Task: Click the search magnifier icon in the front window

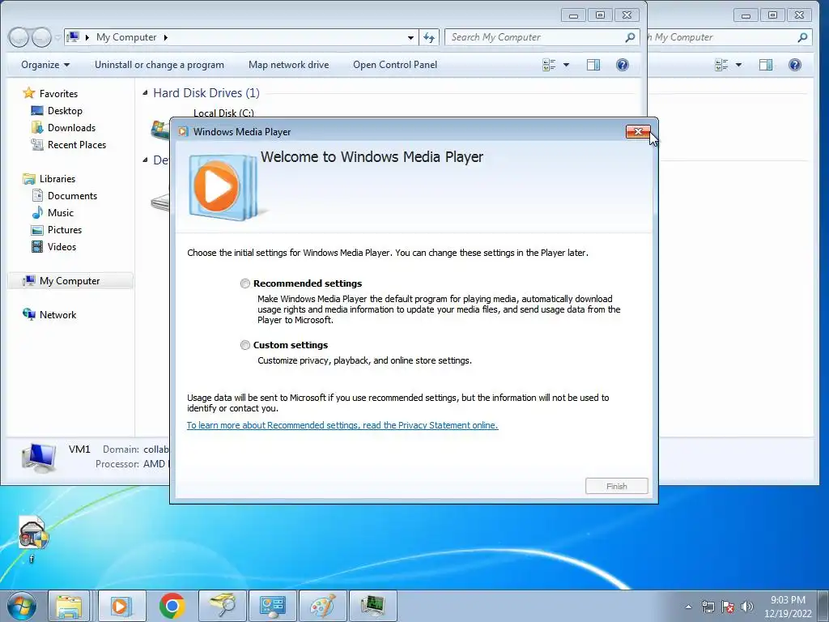Action: [630, 37]
